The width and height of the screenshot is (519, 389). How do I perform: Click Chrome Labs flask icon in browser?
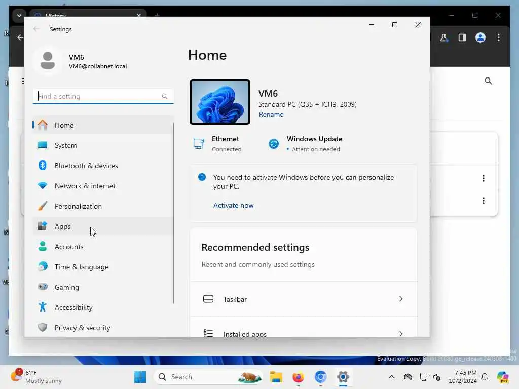click(443, 37)
